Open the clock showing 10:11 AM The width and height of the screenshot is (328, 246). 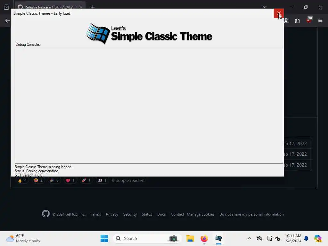(293, 238)
